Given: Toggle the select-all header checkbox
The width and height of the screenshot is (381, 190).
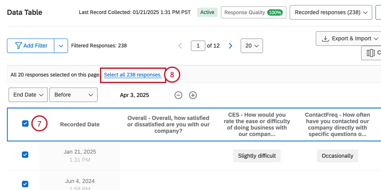Looking at the screenshot, I should point(25,124).
